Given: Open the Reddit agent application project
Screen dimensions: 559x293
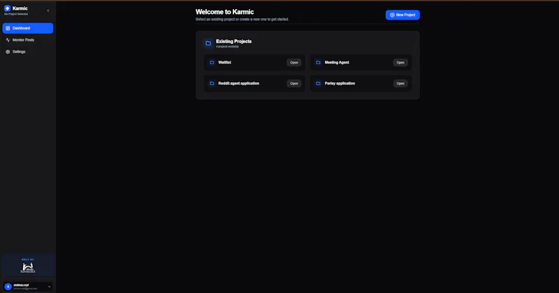Looking at the screenshot, I should [293, 83].
